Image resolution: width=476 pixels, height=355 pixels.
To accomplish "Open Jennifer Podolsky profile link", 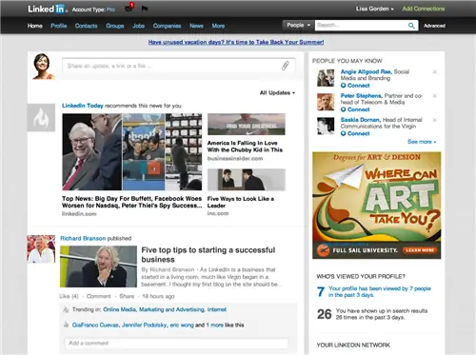I will (x=145, y=325).
